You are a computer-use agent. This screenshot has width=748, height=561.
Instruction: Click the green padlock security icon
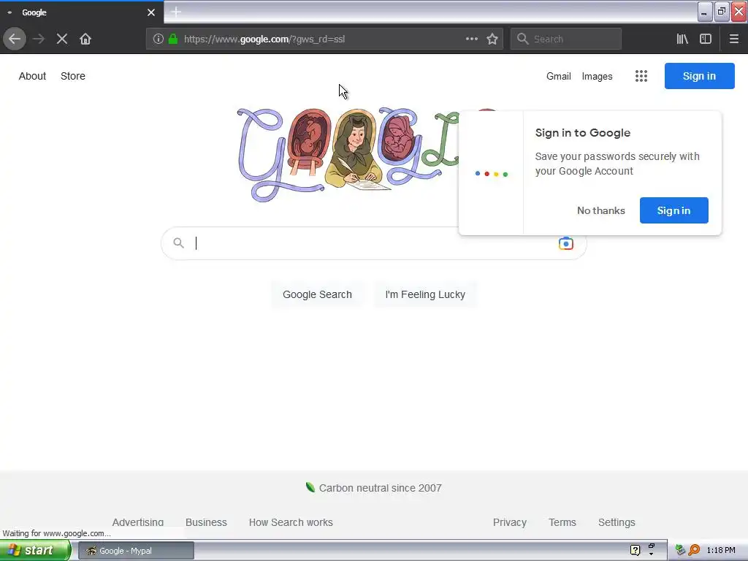pyautogui.click(x=173, y=39)
